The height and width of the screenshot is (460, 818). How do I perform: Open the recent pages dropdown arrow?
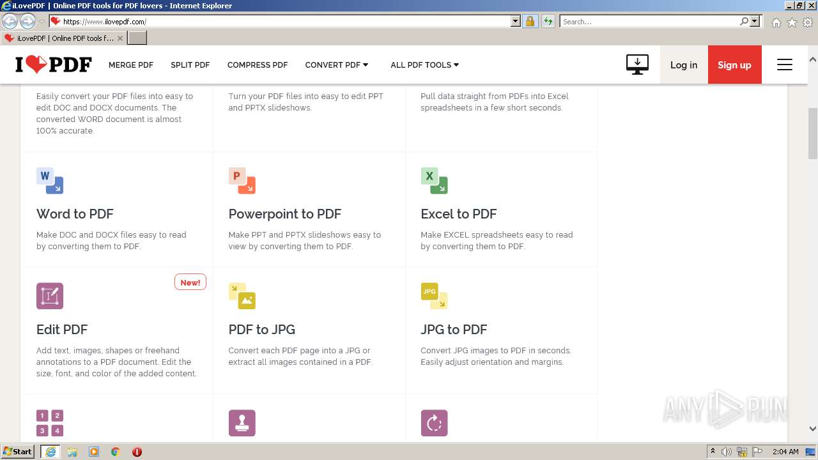(x=42, y=22)
